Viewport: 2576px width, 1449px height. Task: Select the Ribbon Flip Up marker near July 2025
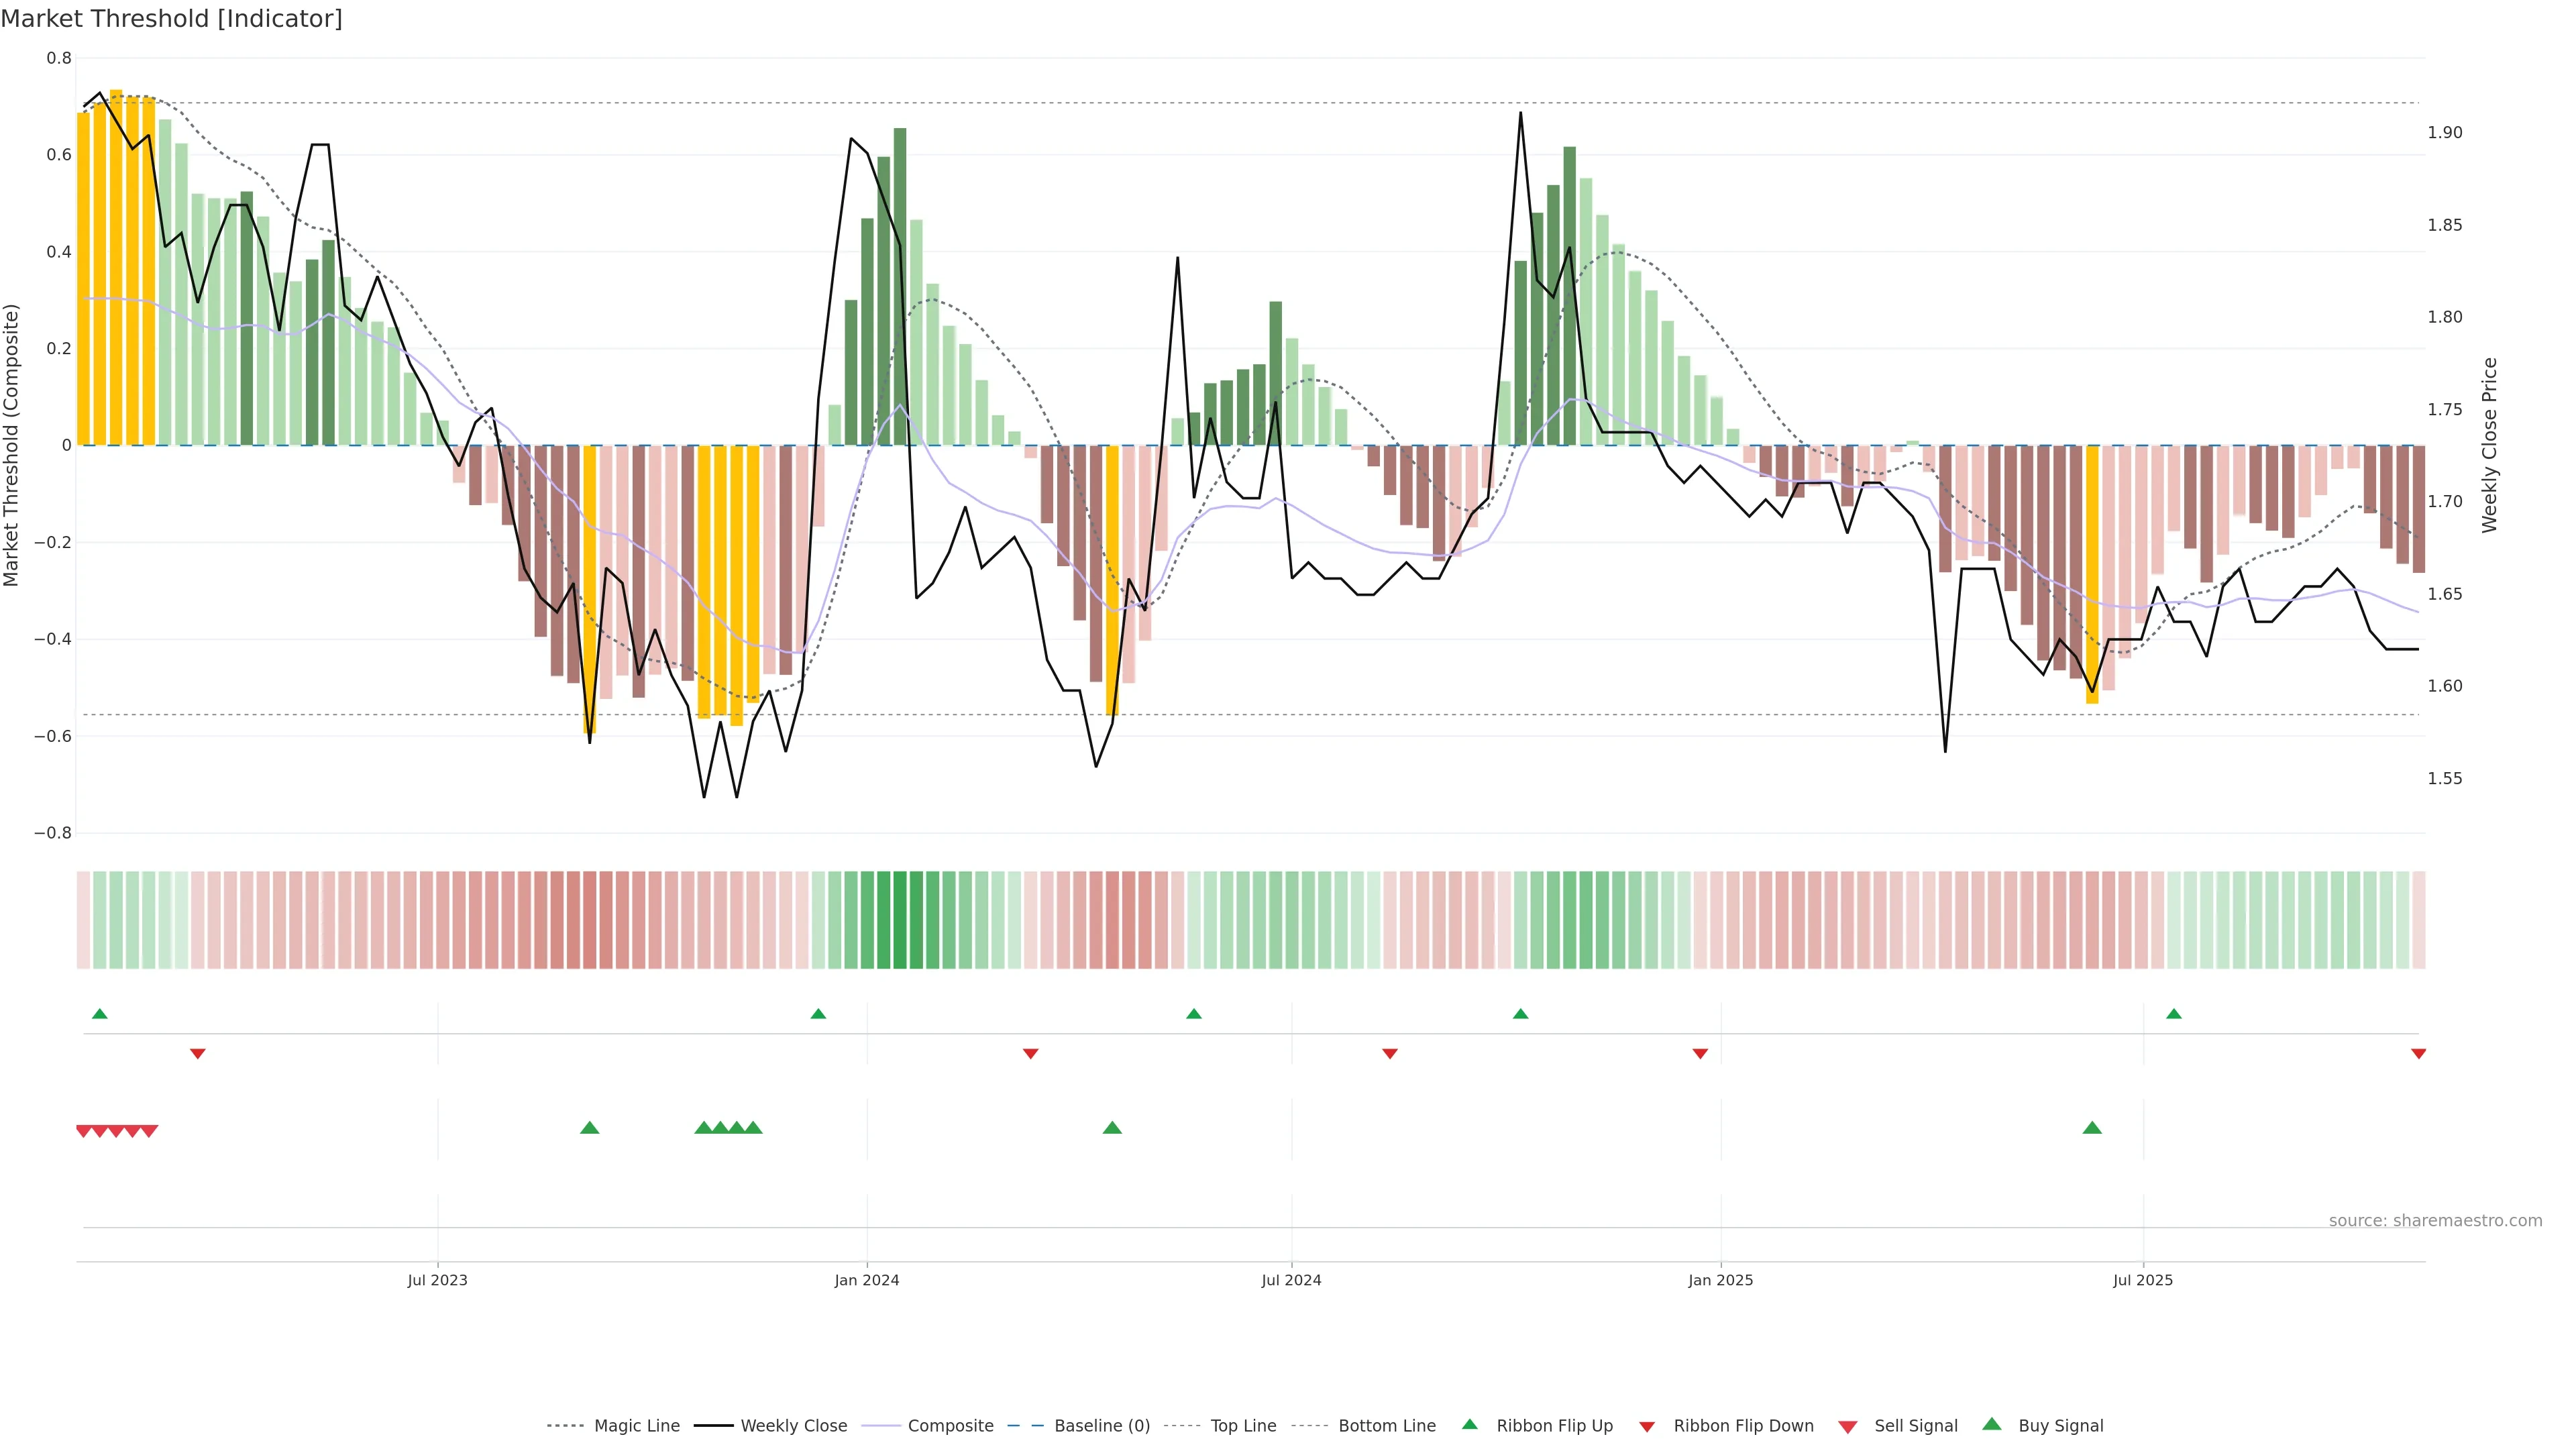(2173, 1014)
